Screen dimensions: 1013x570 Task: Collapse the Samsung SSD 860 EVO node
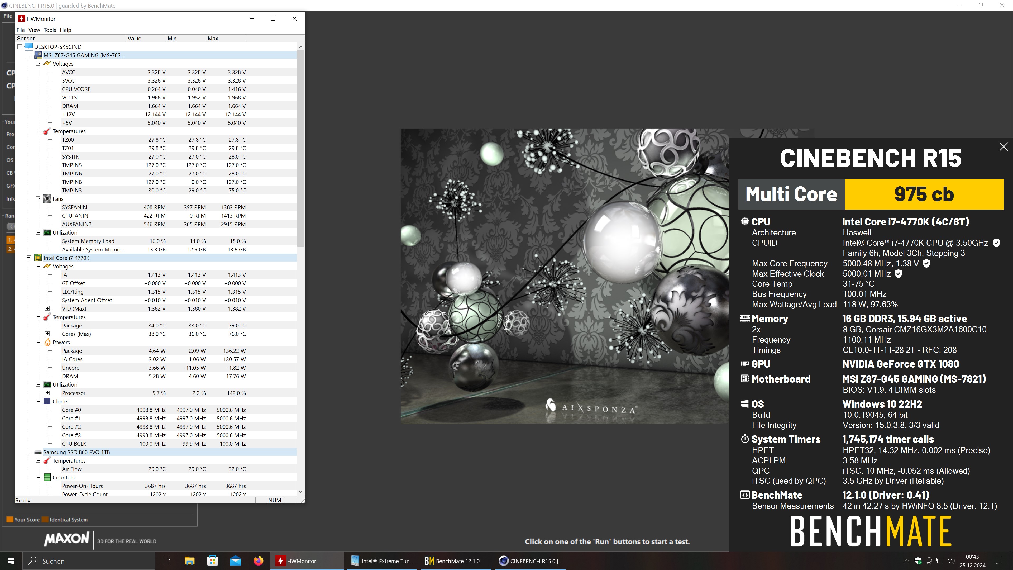29,452
